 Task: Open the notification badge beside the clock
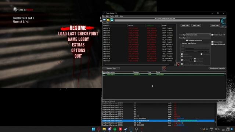pyautogui.click(x=232, y=129)
